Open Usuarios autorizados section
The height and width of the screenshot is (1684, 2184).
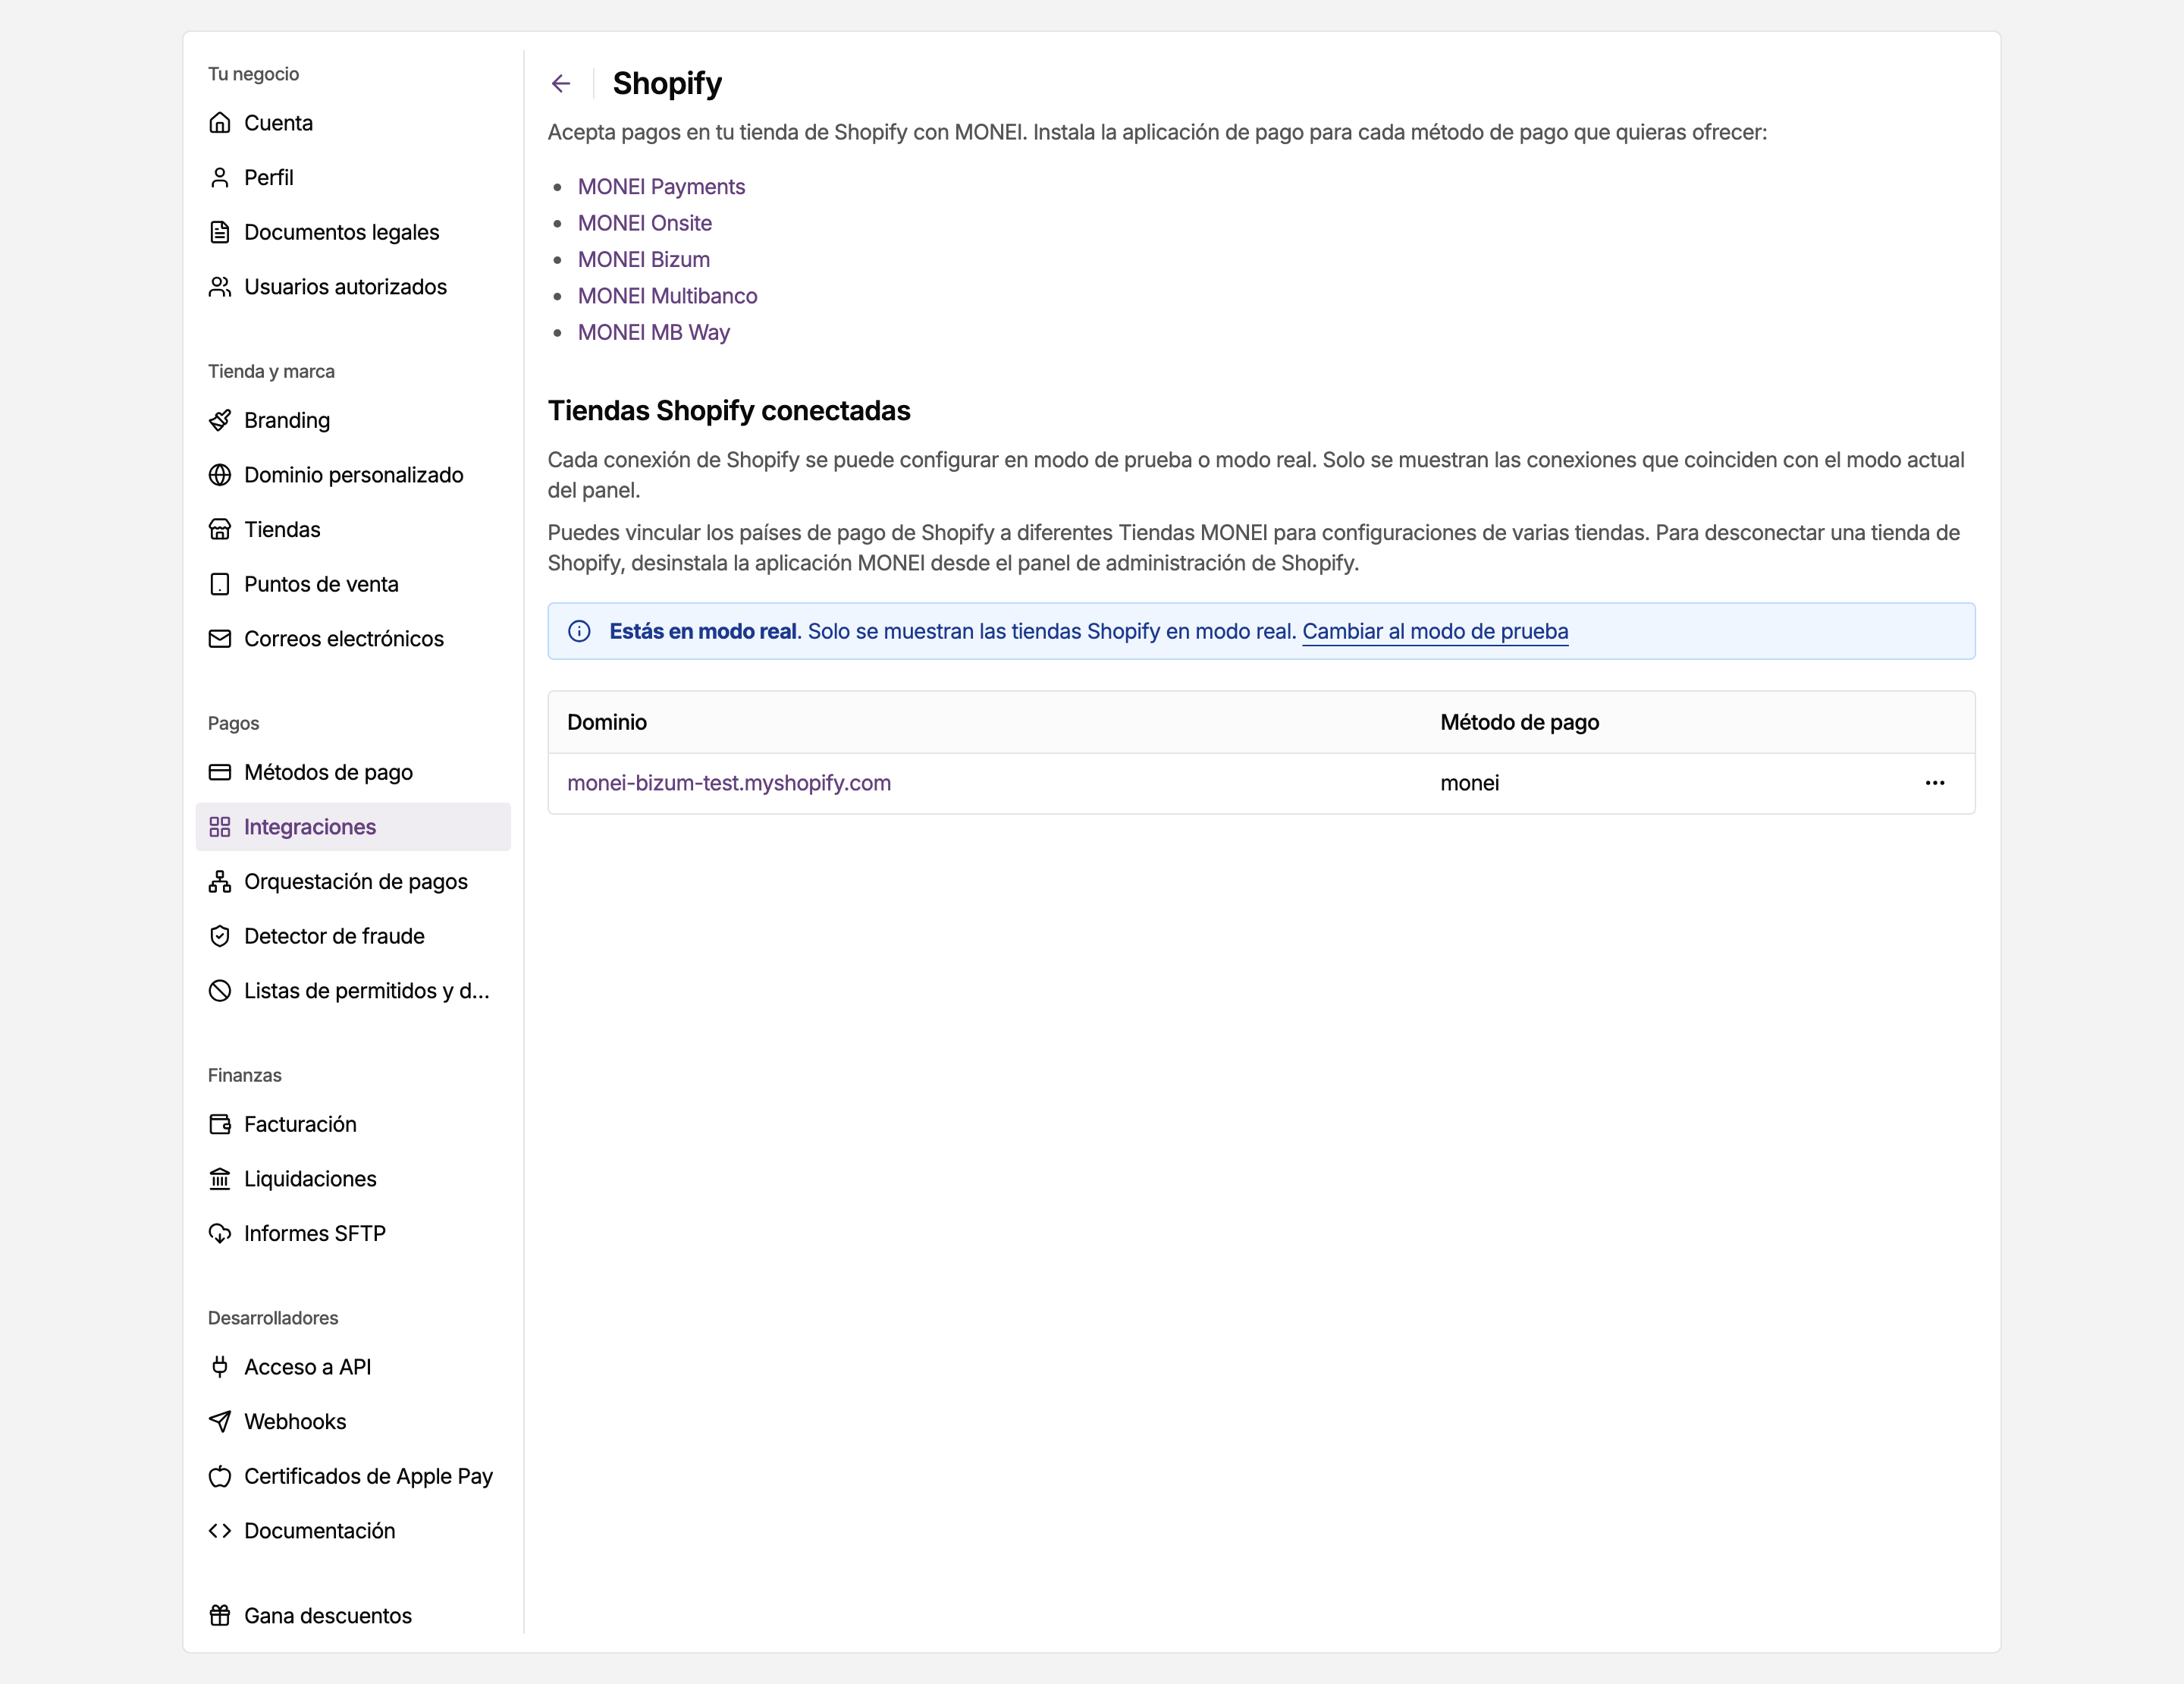click(353, 287)
